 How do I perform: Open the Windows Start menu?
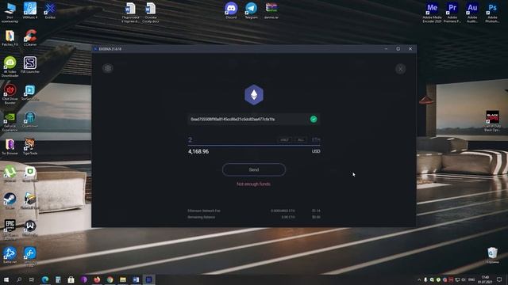pos(6,279)
